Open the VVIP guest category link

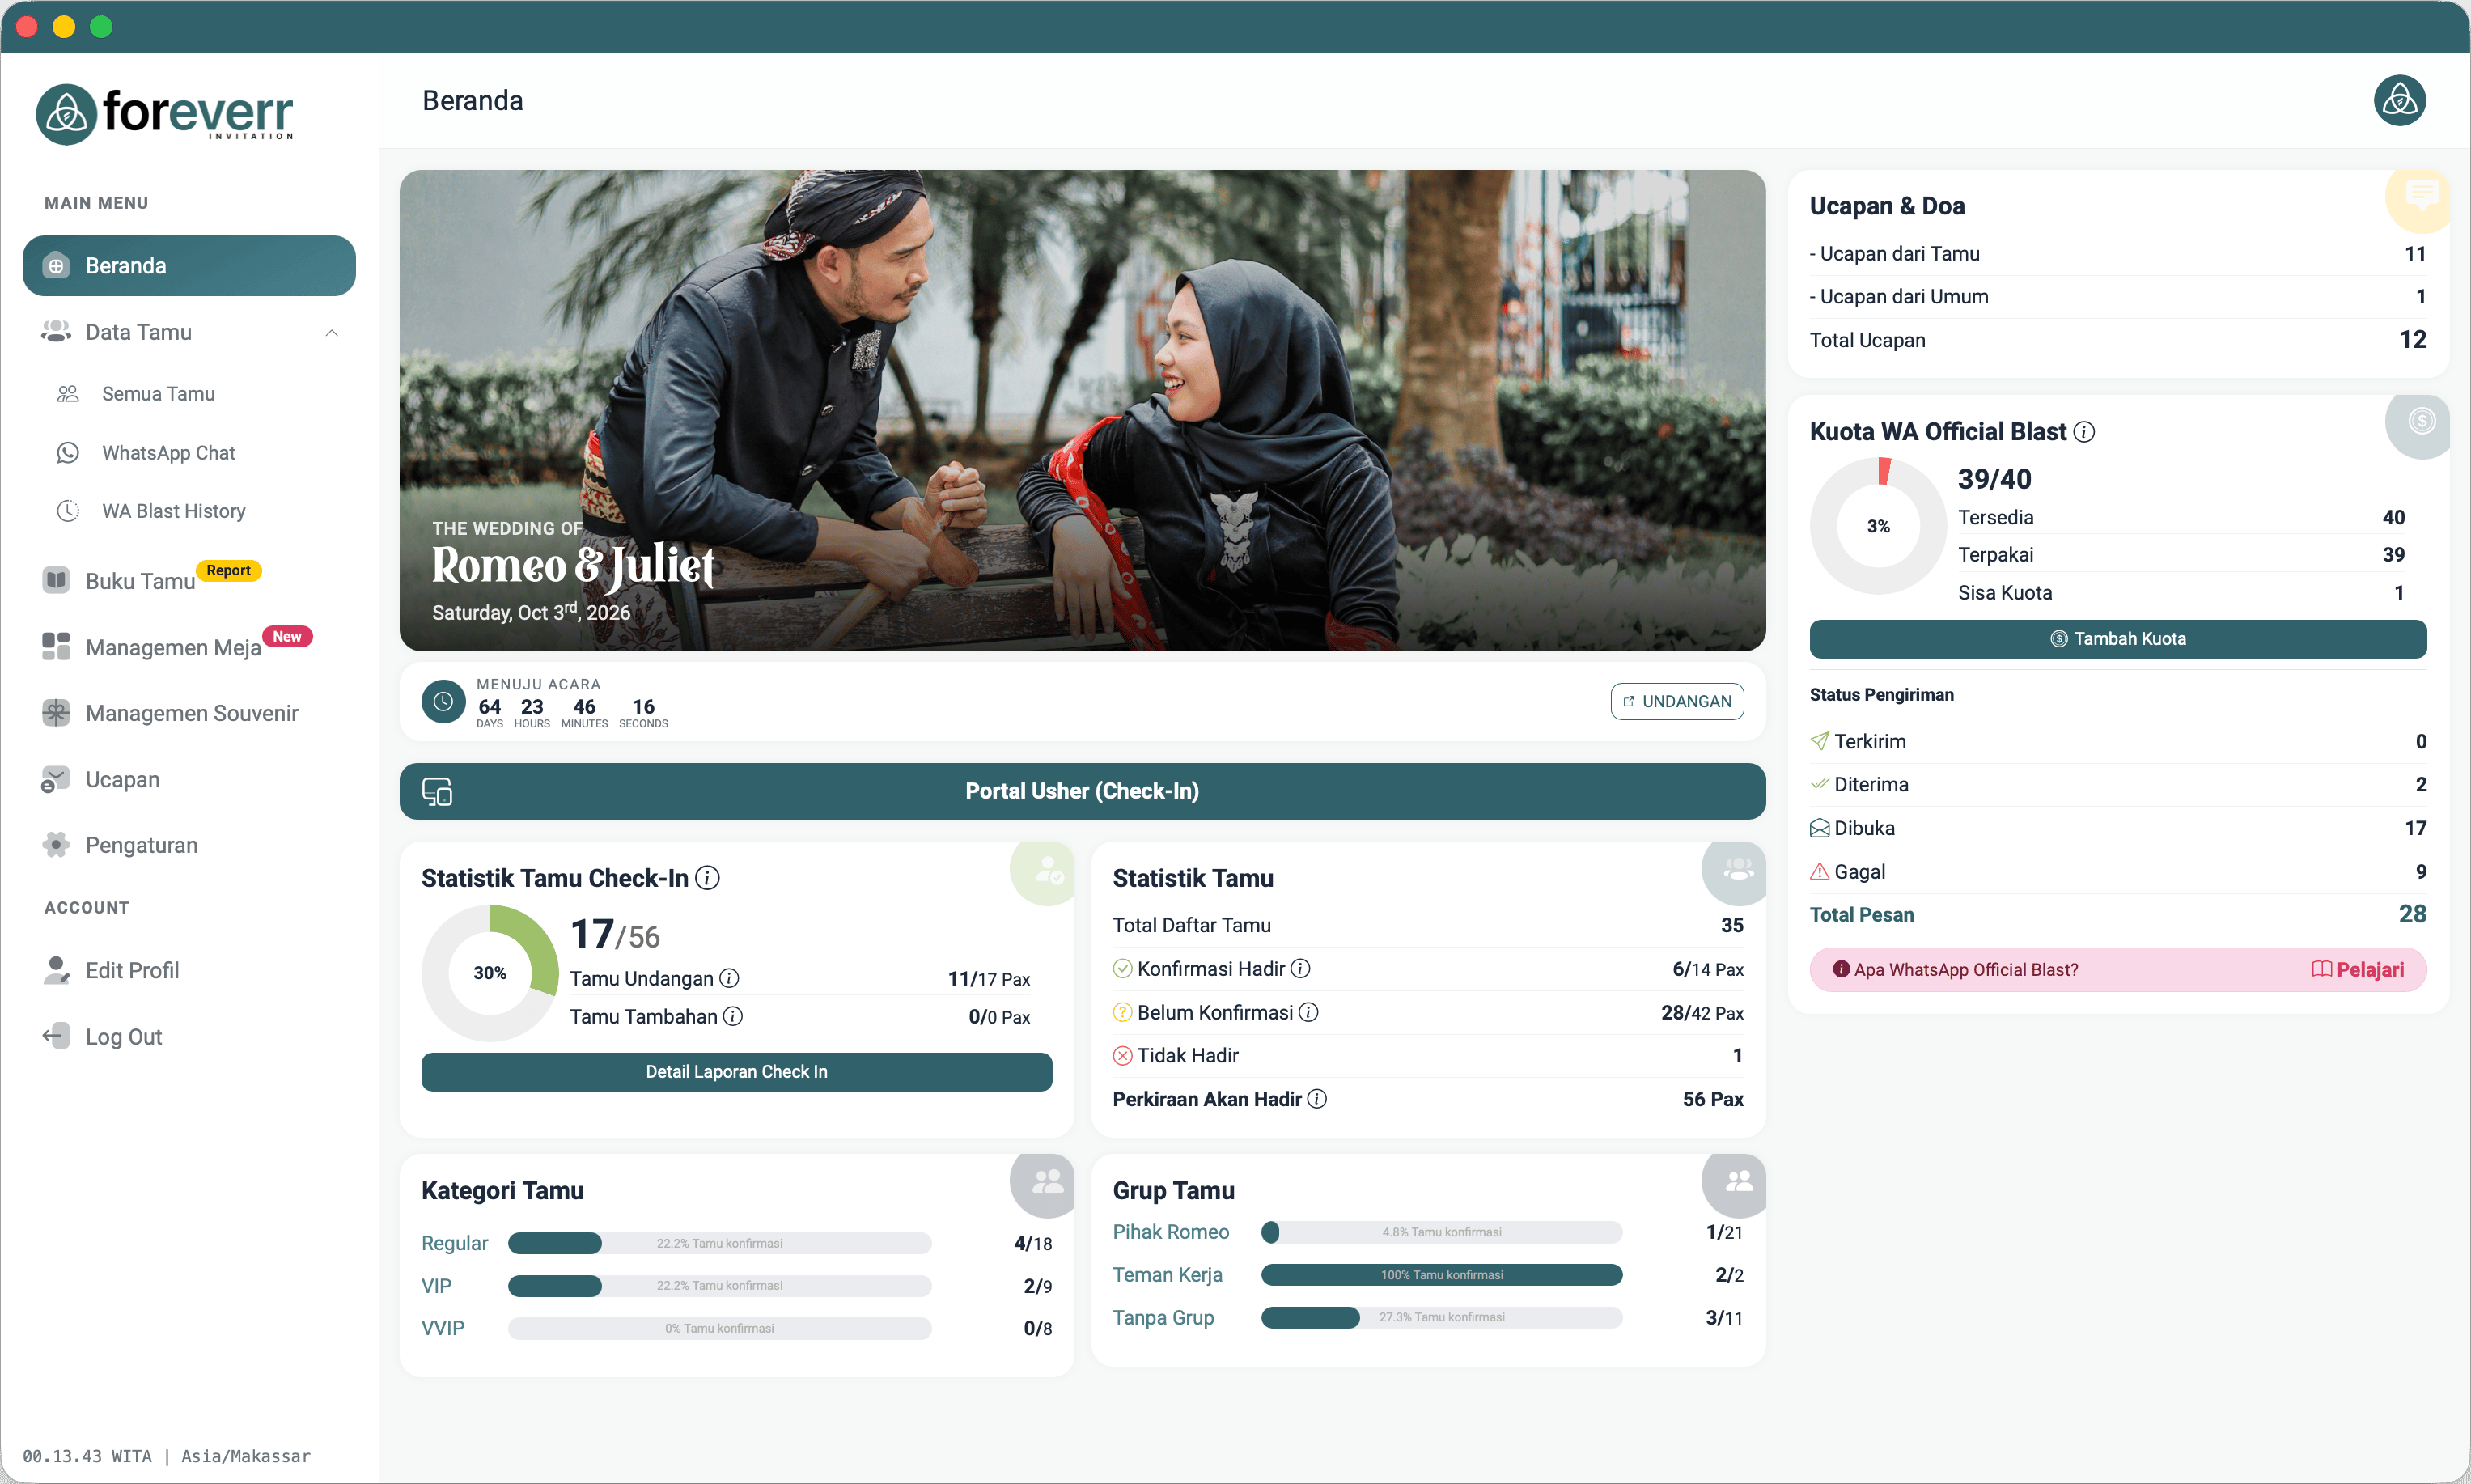443,1328
